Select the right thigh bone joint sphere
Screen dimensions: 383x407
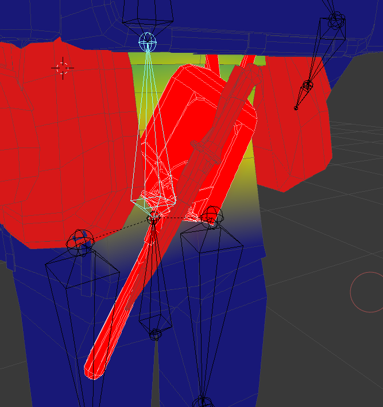(x=212, y=217)
